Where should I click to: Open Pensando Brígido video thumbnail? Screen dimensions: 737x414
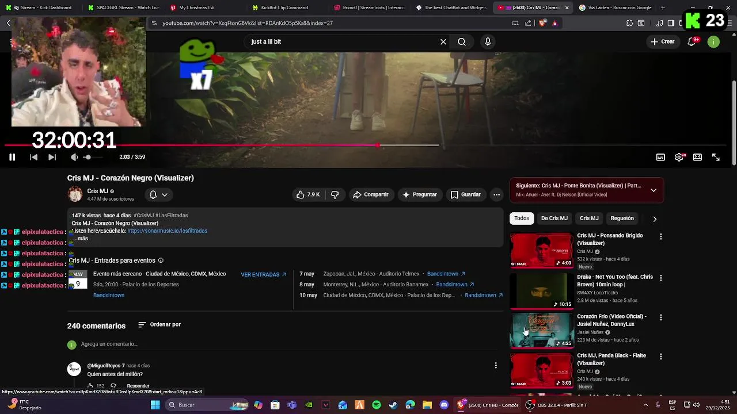[542, 250]
